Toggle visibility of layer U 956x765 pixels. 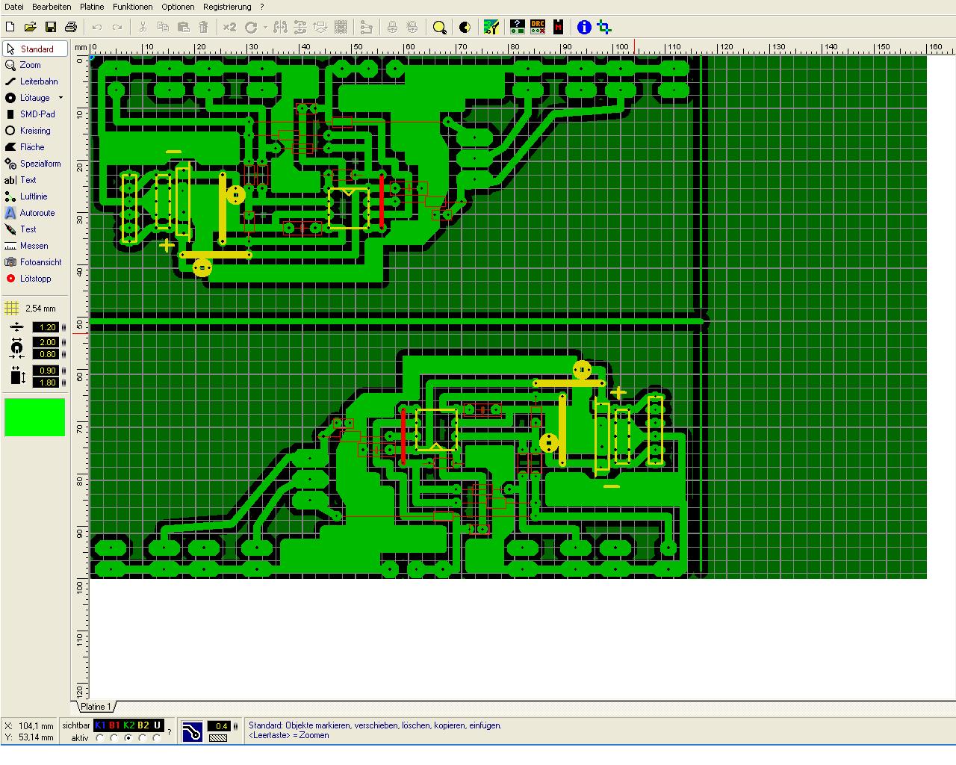157,725
